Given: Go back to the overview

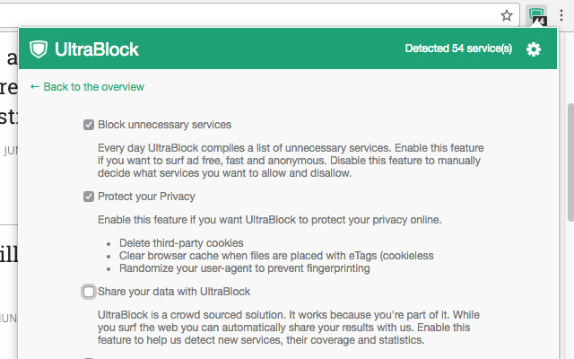Looking at the screenshot, I should click(93, 87).
